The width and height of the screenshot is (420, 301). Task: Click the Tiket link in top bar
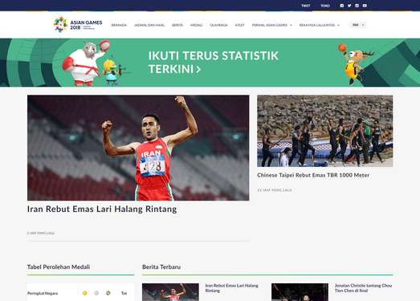click(x=306, y=6)
